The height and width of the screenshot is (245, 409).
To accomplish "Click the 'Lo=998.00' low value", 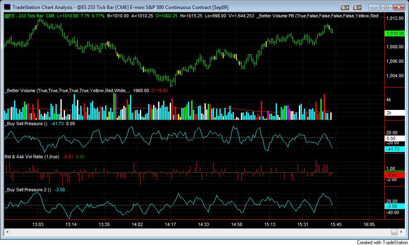I will [x=215, y=16].
